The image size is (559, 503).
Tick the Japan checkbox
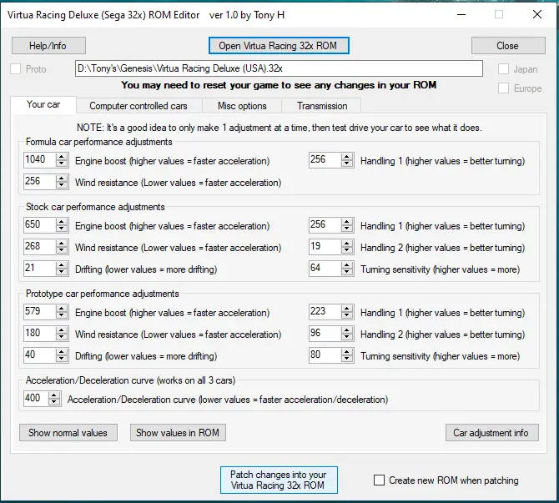coord(503,68)
